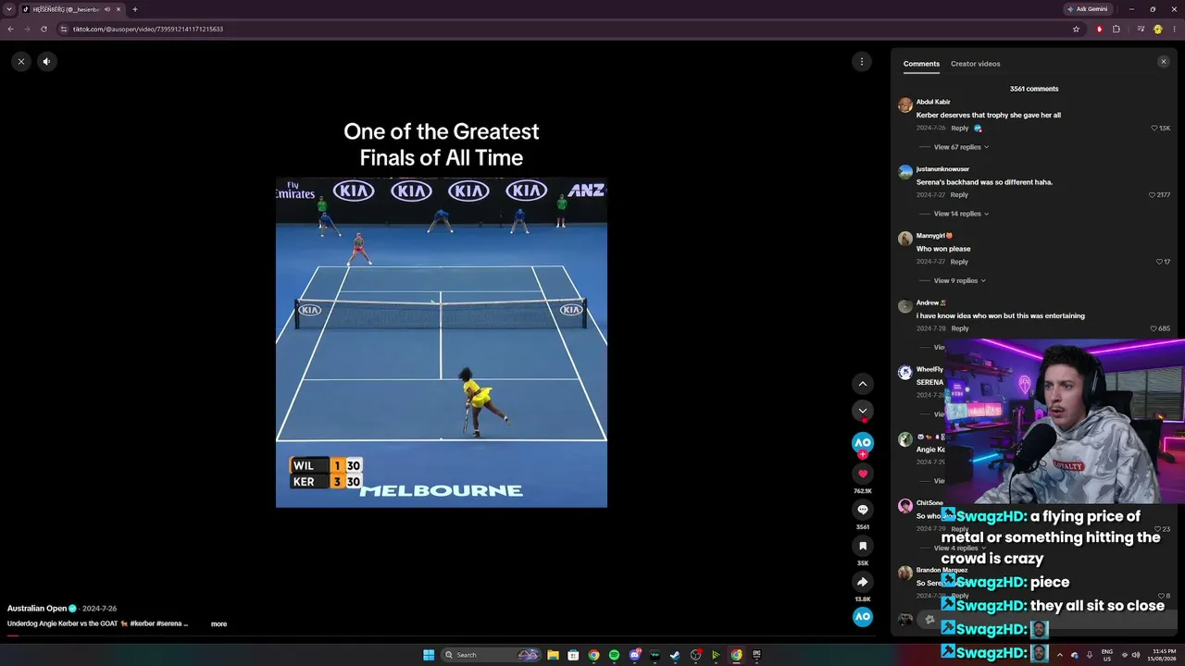Close the TikTok video viewer
1185x666 pixels.
[x=21, y=62]
